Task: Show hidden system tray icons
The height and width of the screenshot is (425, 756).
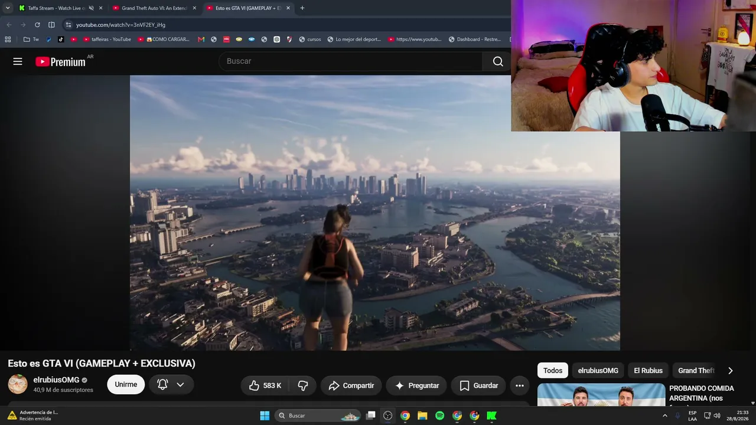Action: [664, 416]
